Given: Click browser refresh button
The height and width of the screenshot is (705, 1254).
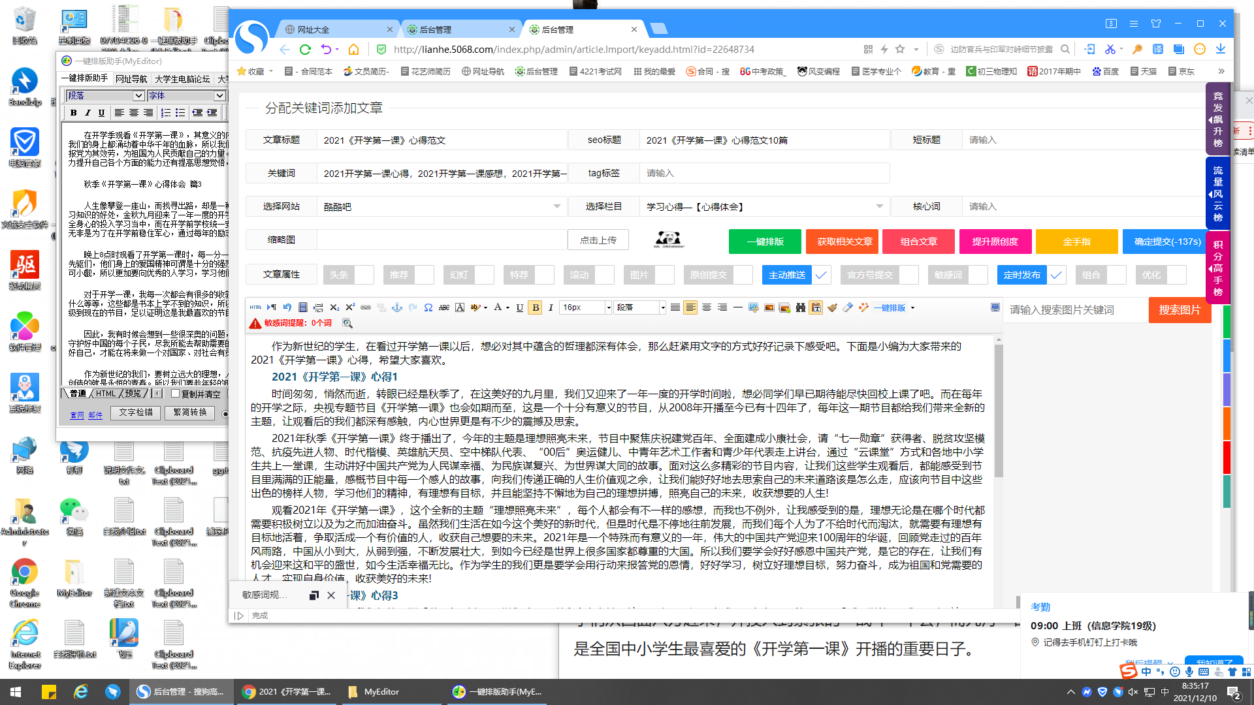Looking at the screenshot, I should point(305,50).
